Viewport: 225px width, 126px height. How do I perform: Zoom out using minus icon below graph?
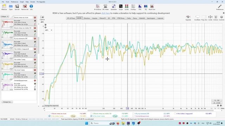[218, 106]
